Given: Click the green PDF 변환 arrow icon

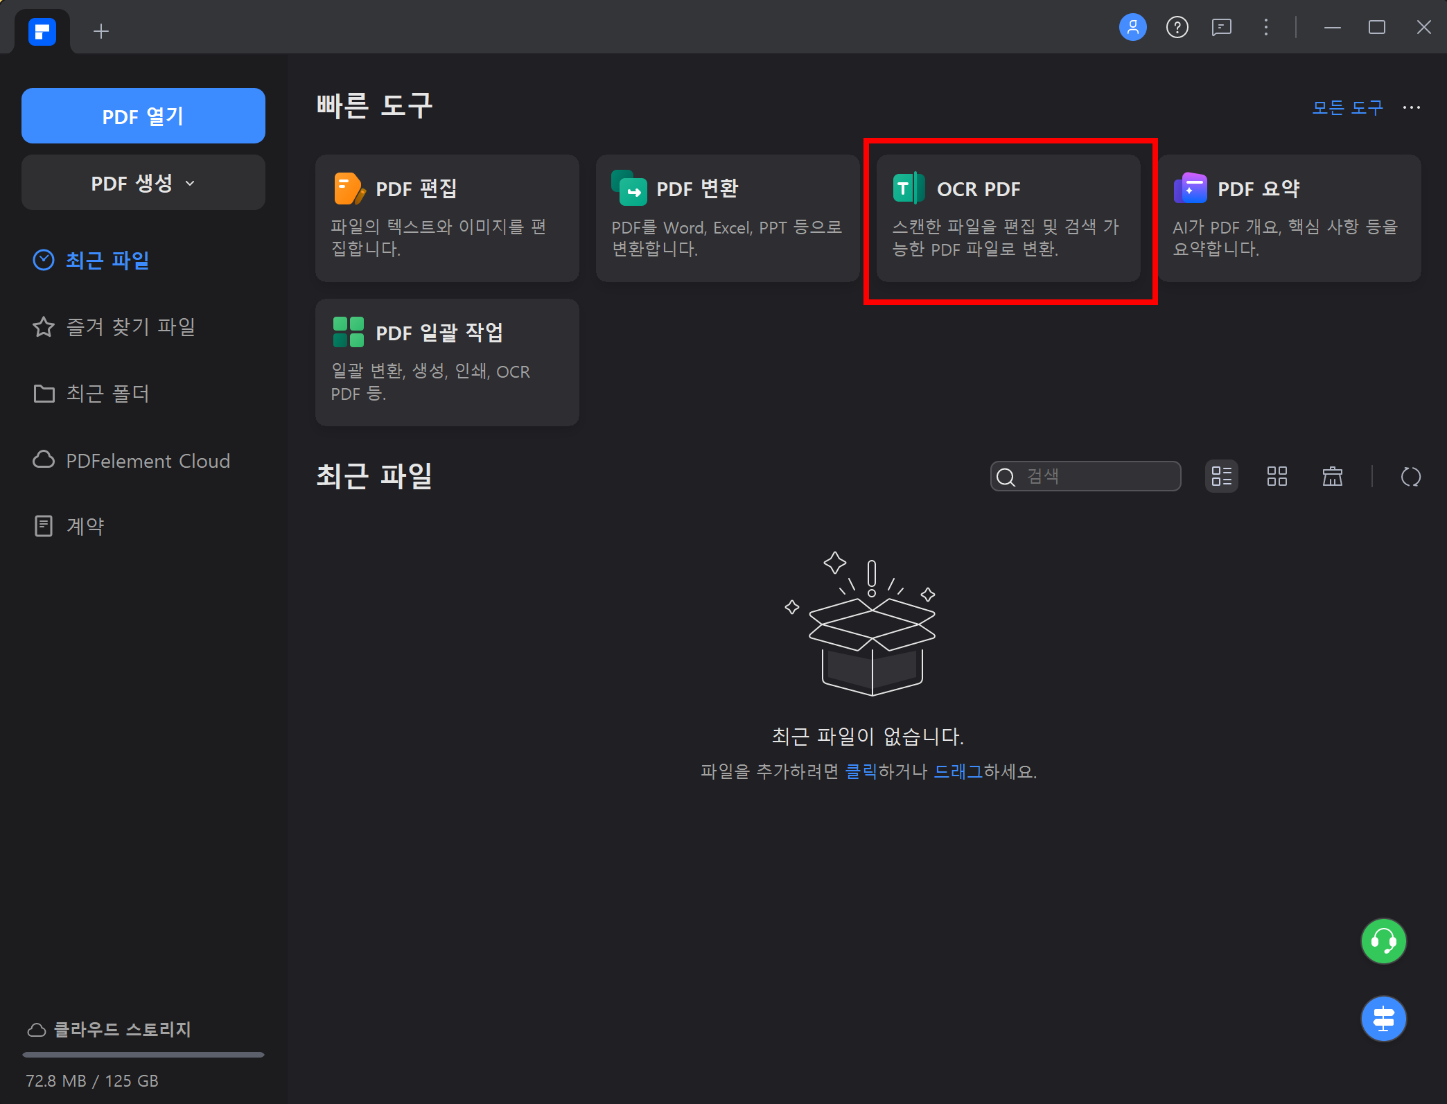Looking at the screenshot, I should (629, 188).
